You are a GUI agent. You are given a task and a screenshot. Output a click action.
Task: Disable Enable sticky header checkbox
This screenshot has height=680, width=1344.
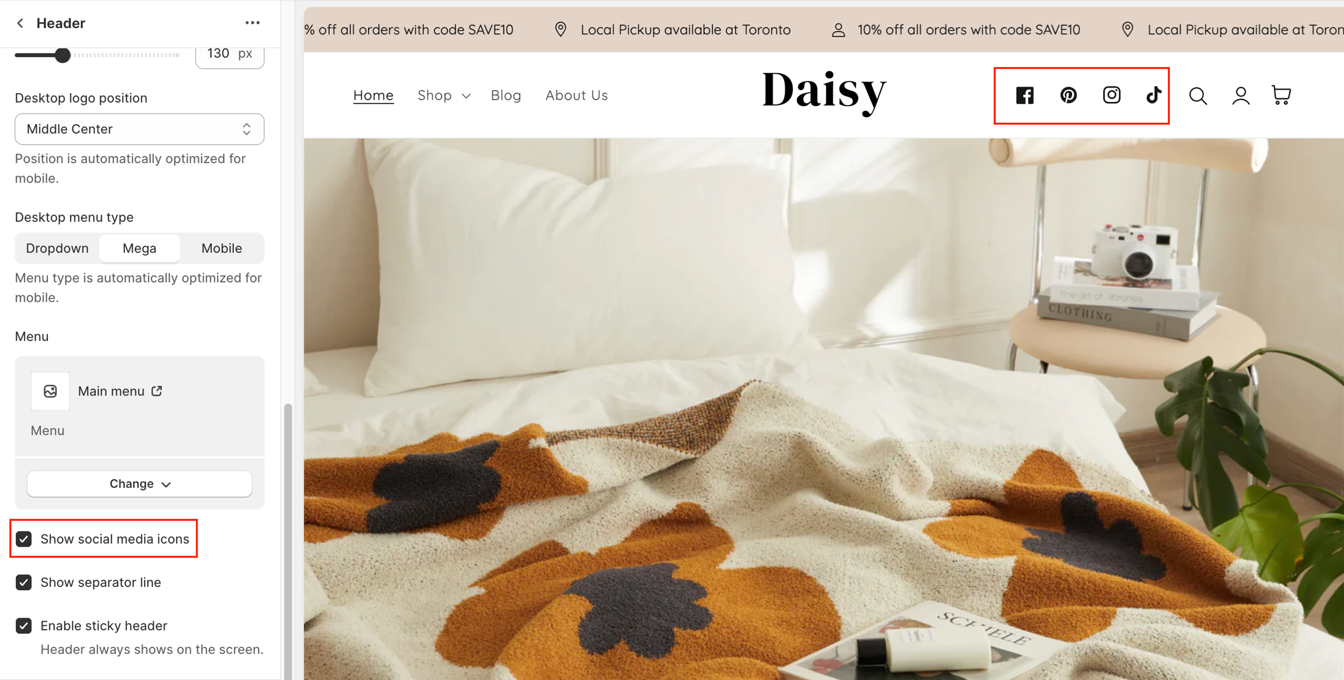coord(24,625)
